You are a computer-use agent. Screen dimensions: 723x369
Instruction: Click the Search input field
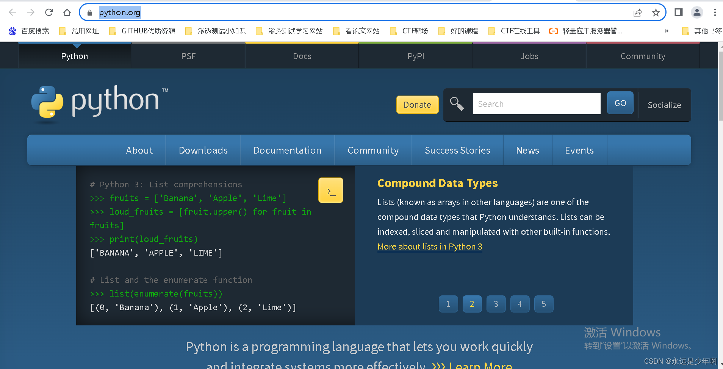(537, 104)
